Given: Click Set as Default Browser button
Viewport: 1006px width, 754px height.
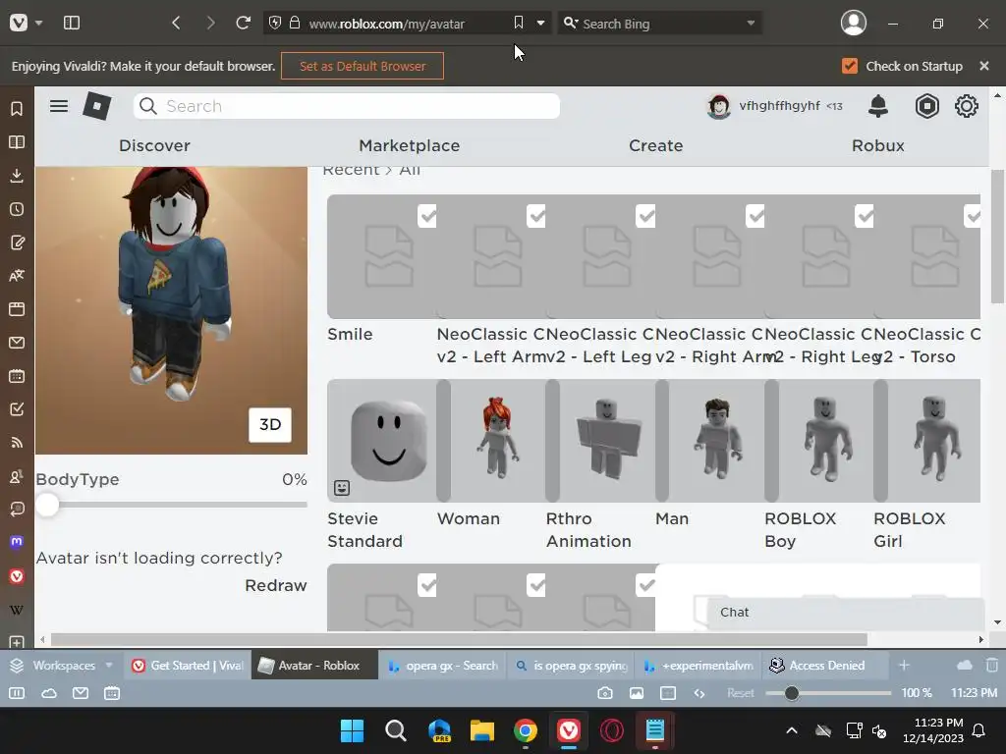Looking at the screenshot, I should click(363, 66).
